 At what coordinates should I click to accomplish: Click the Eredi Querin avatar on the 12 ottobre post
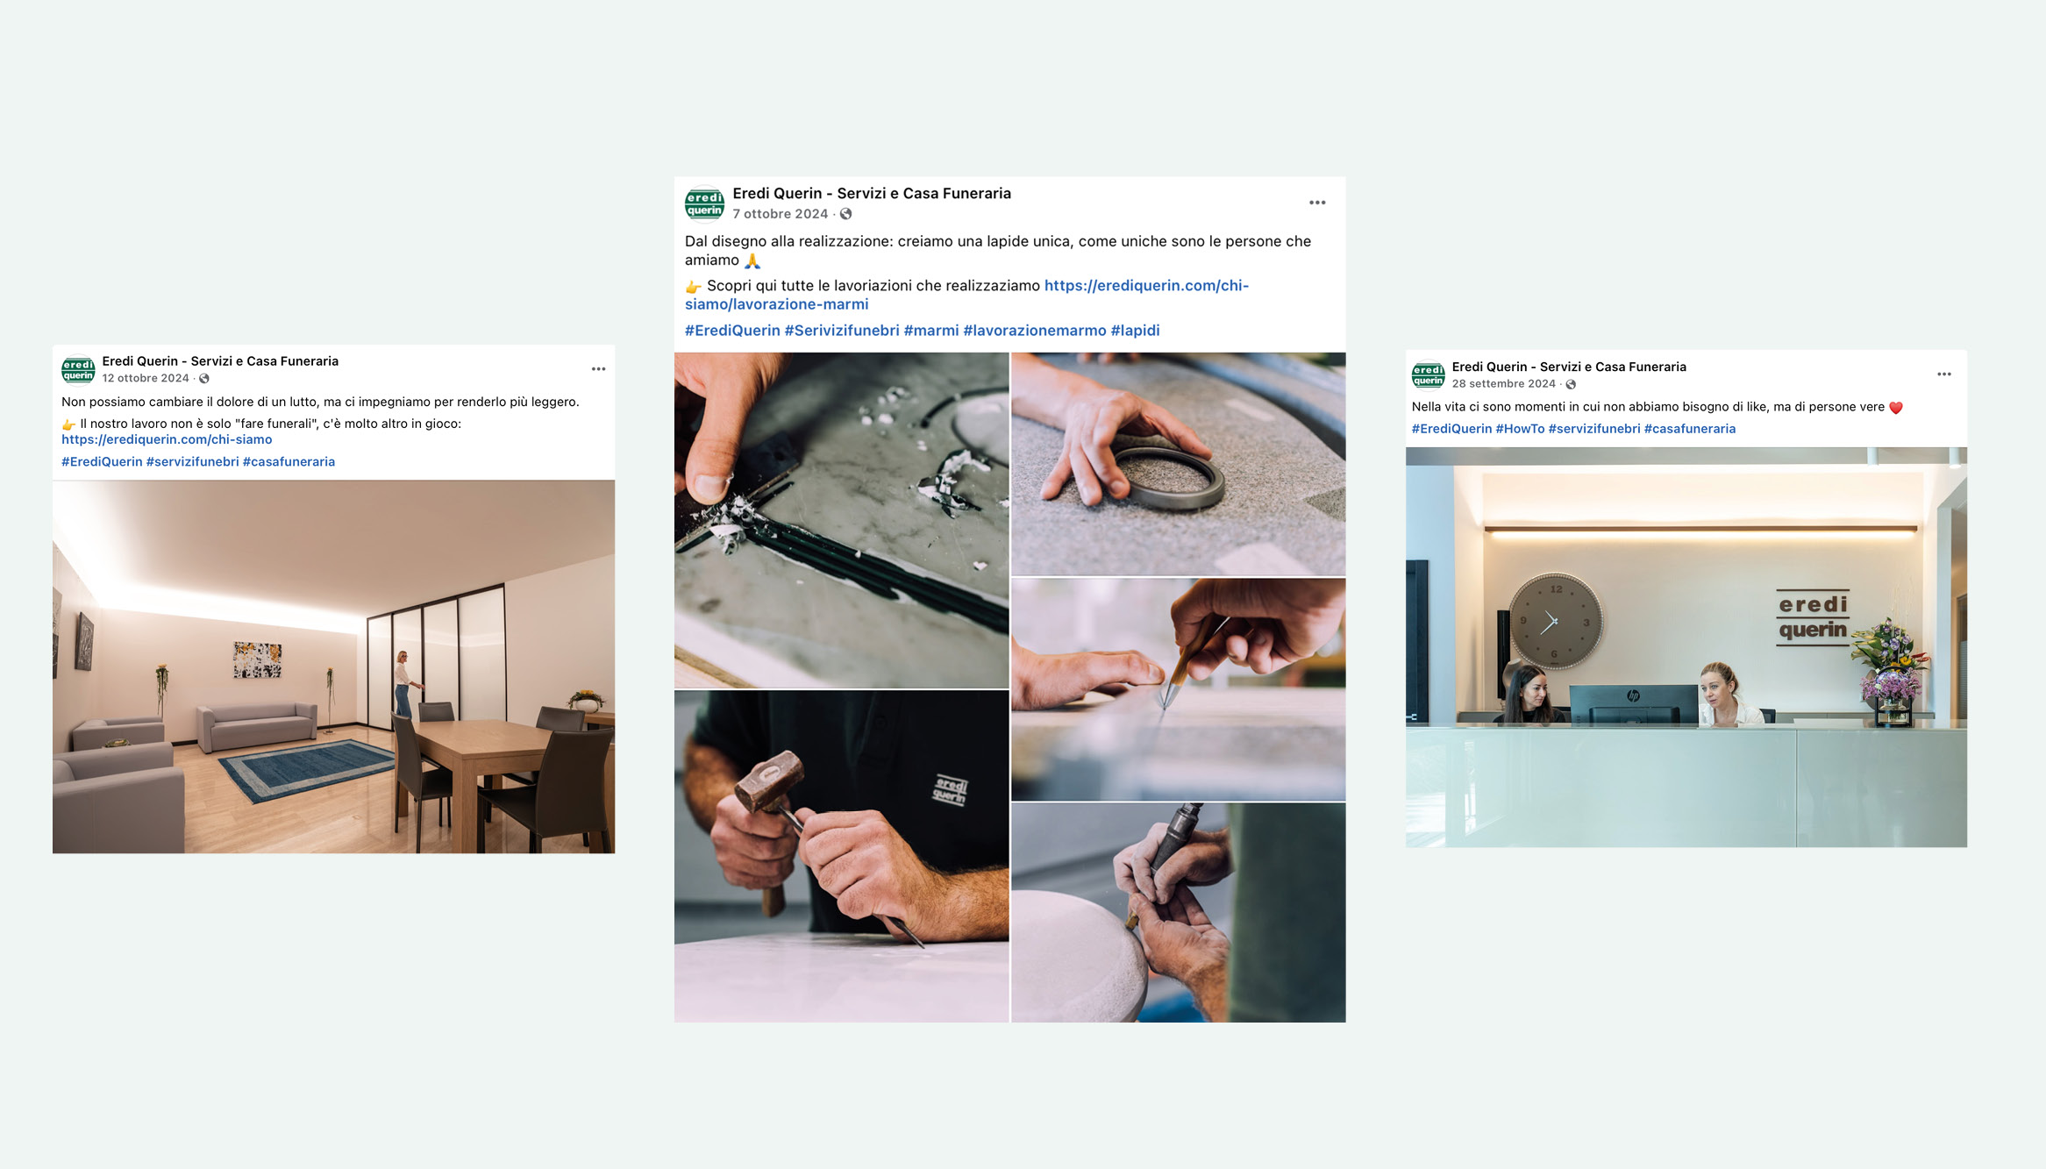click(78, 369)
